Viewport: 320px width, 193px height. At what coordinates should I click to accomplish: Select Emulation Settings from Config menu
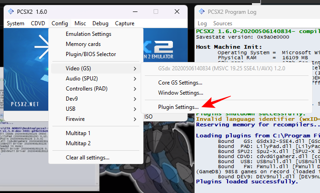point(88,34)
